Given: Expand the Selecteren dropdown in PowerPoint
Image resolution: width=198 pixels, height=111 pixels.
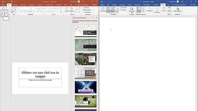Looking at the screenshot, I should click(x=92, y=12).
